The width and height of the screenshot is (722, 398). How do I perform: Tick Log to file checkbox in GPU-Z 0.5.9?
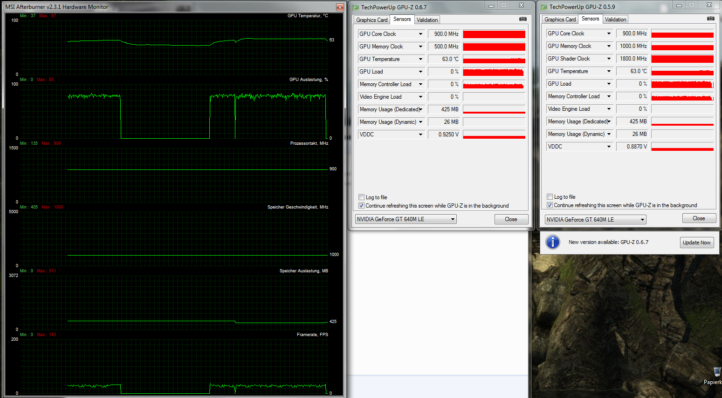coord(550,196)
